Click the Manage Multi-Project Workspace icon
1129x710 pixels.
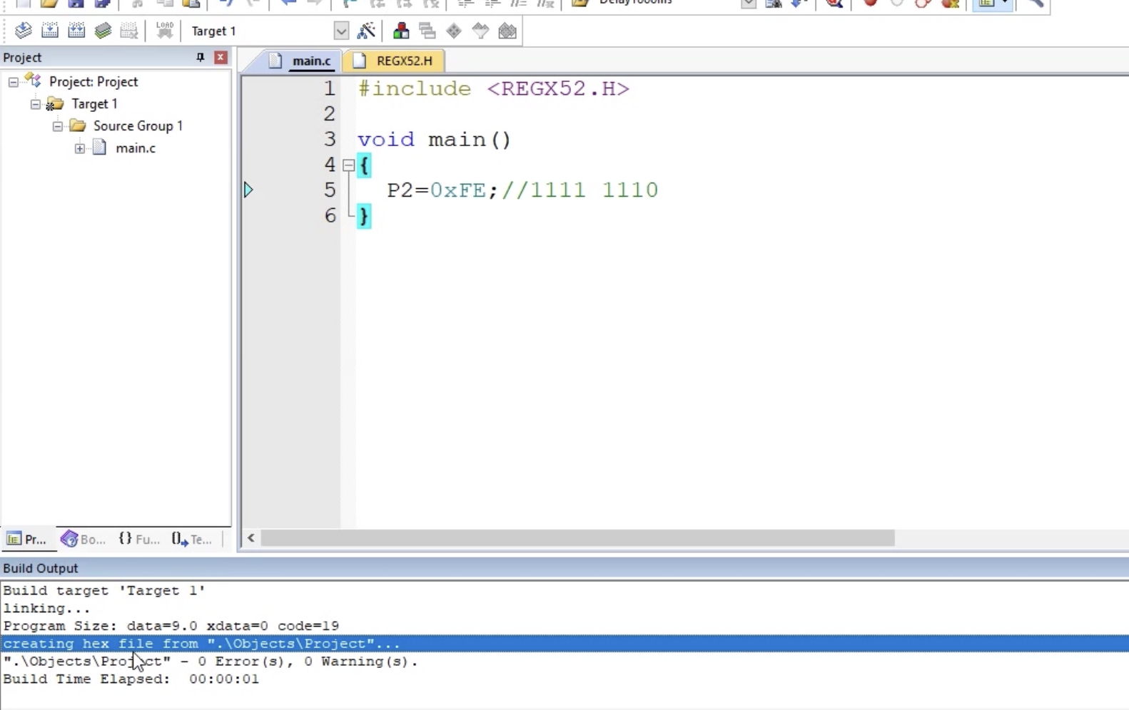(427, 31)
